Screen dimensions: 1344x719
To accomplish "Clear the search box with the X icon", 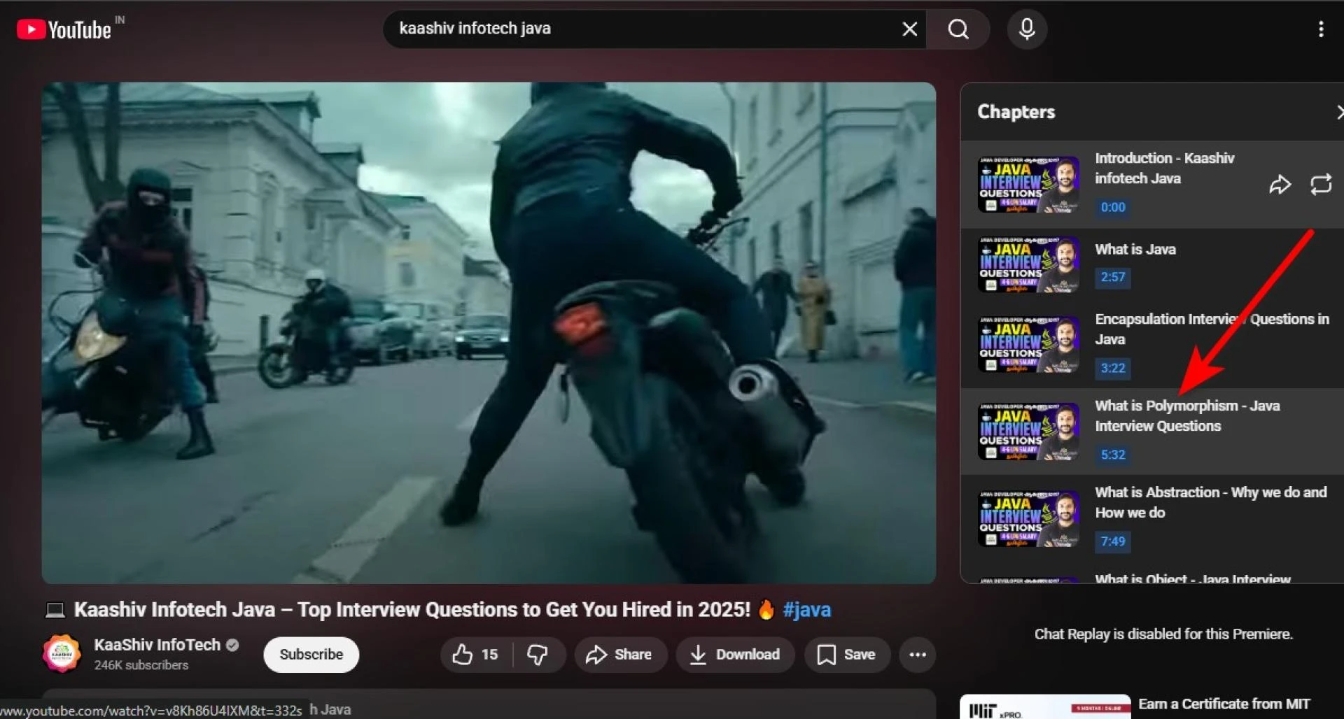I will 909,29.
